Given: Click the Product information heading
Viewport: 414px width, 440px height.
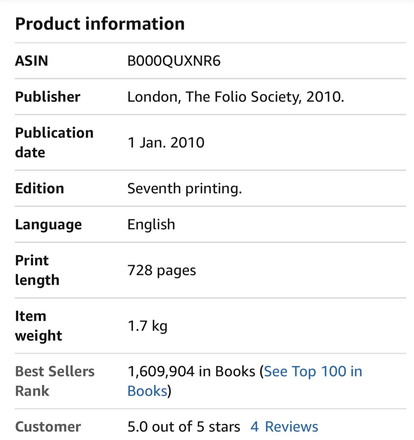Looking at the screenshot, I should (x=100, y=24).
